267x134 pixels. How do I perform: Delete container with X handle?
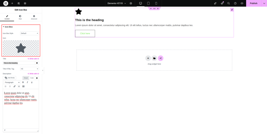pyautogui.click(x=158, y=9)
